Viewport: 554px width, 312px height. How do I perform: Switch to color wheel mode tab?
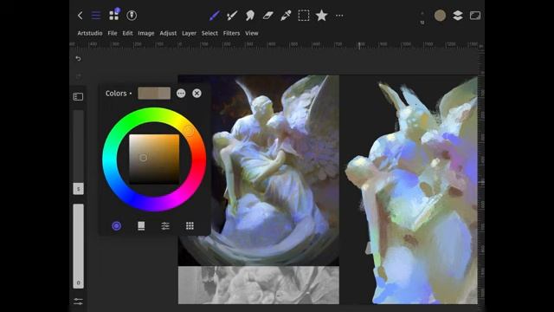click(x=116, y=225)
